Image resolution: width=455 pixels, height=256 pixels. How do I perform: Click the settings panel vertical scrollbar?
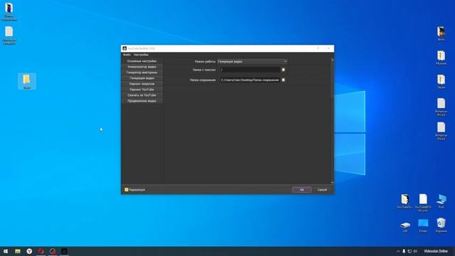332,121
